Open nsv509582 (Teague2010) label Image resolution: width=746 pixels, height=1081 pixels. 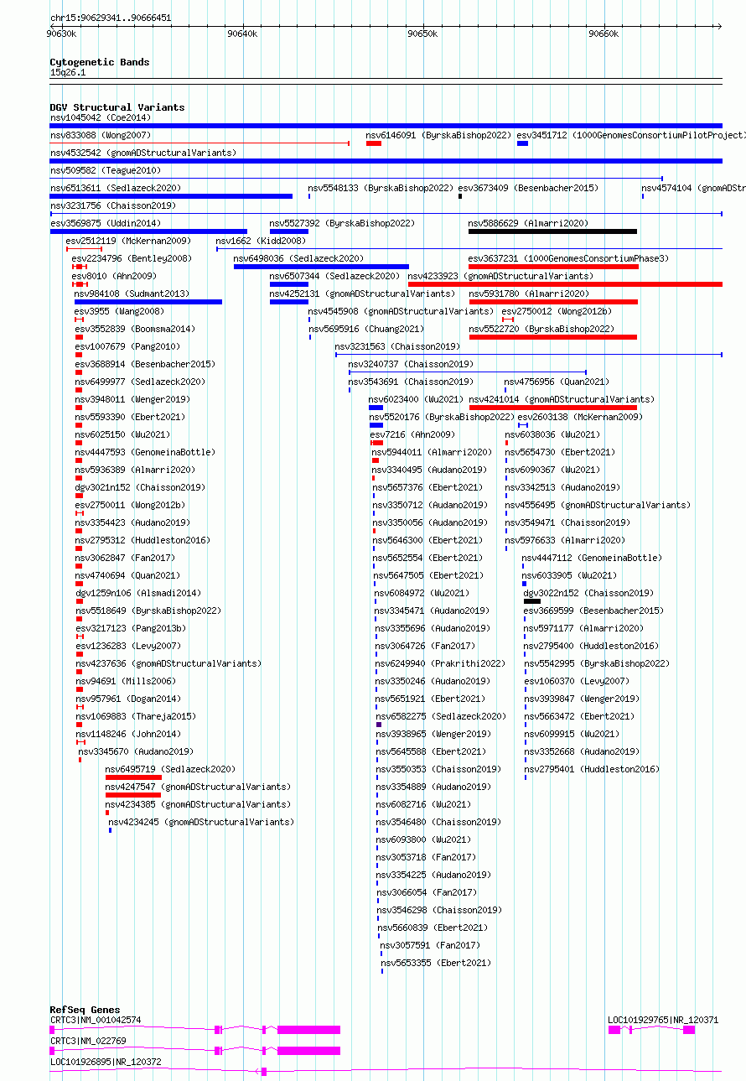coord(106,170)
